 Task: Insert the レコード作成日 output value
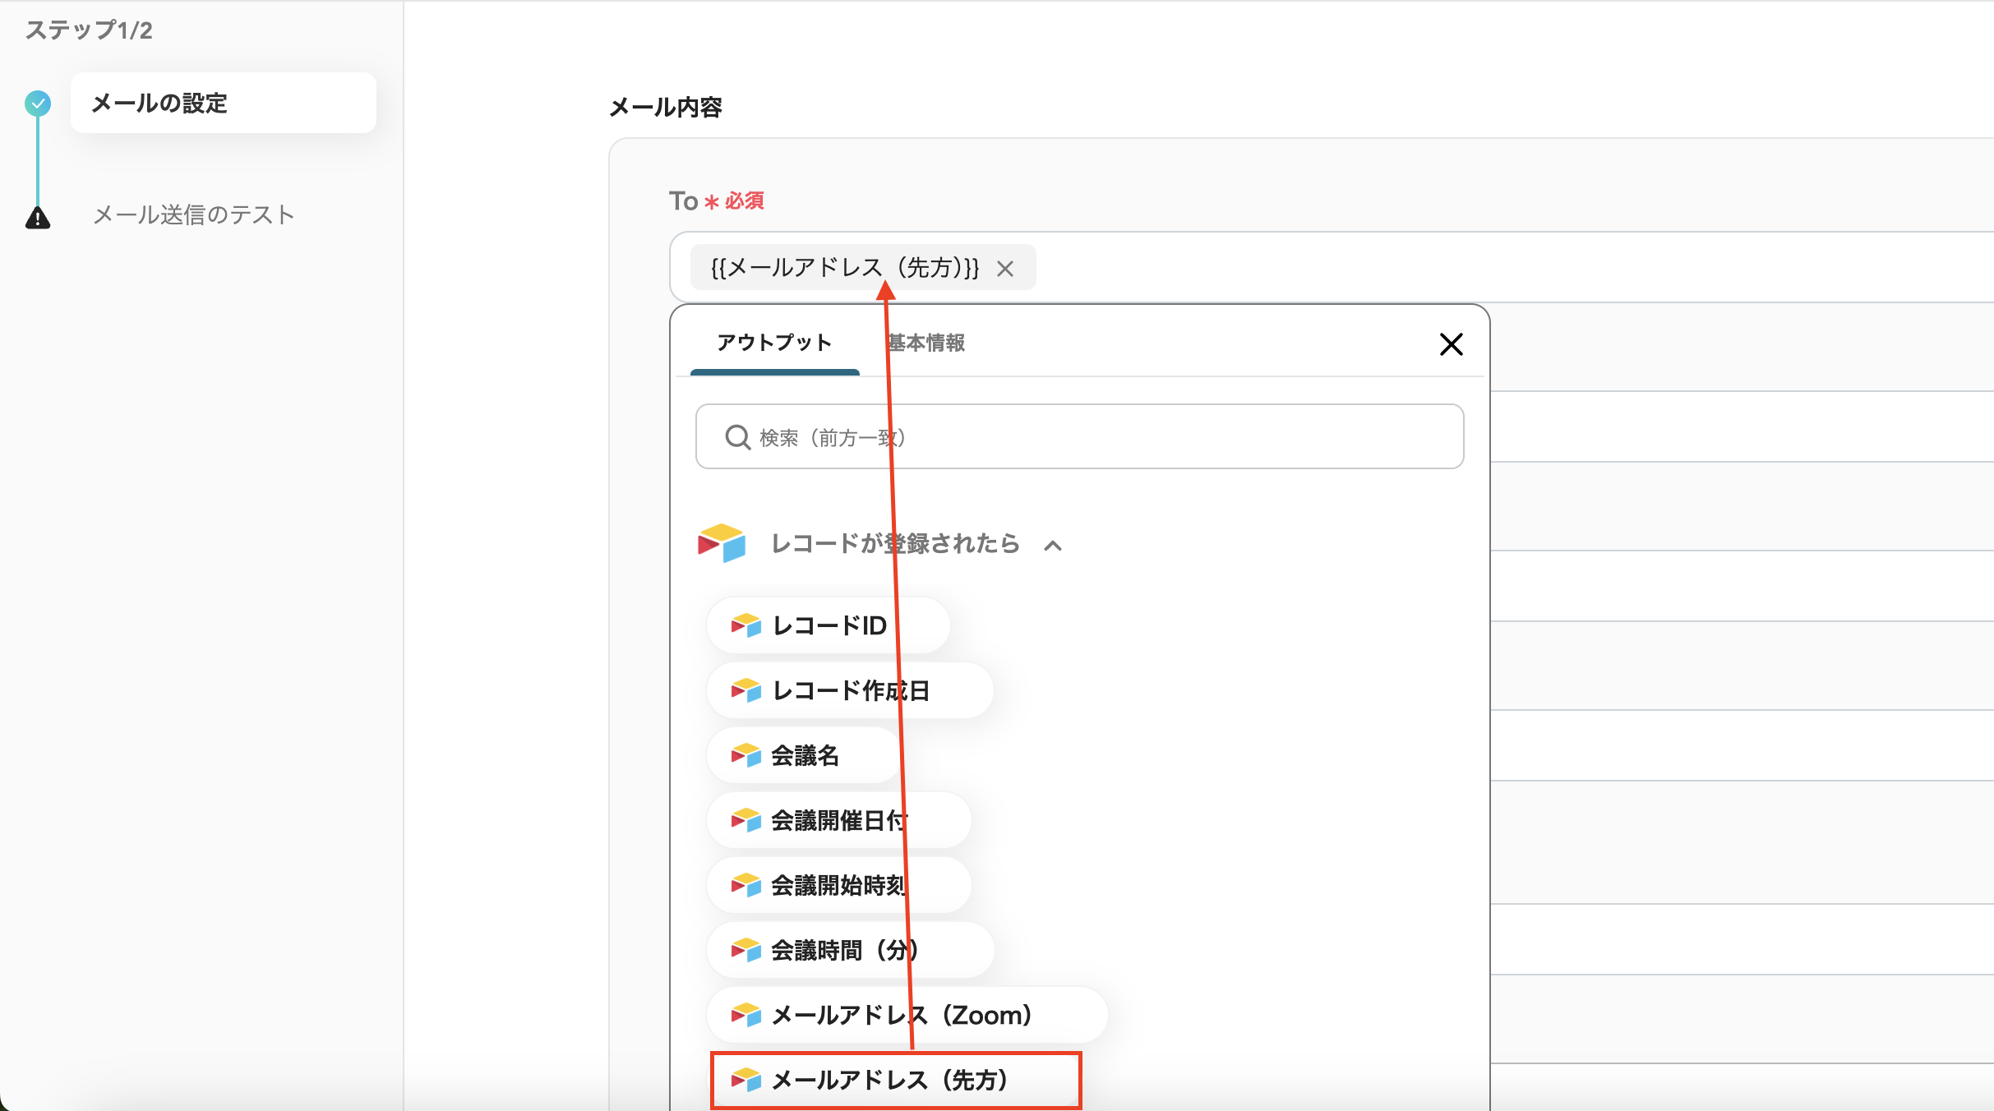pos(849,691)
